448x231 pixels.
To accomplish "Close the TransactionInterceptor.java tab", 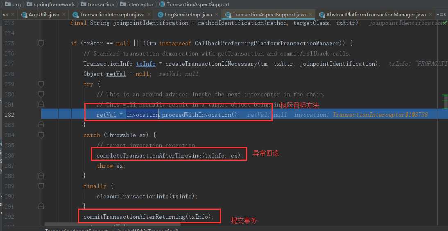I will click(x=149, y=14).
